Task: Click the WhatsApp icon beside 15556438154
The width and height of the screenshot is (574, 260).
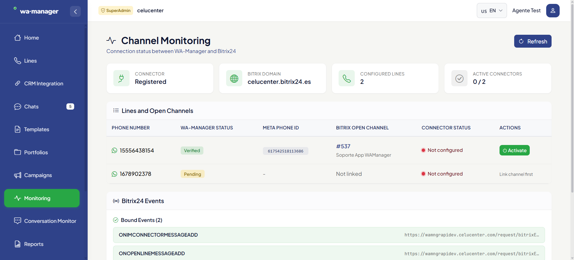Action: click(x=115, y=150)
